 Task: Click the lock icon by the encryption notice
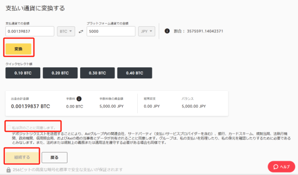click(x=9, y=170)
